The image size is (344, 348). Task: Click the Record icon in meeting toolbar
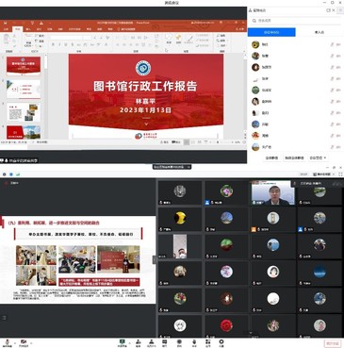pyautogui.click(x=179, y=342)
